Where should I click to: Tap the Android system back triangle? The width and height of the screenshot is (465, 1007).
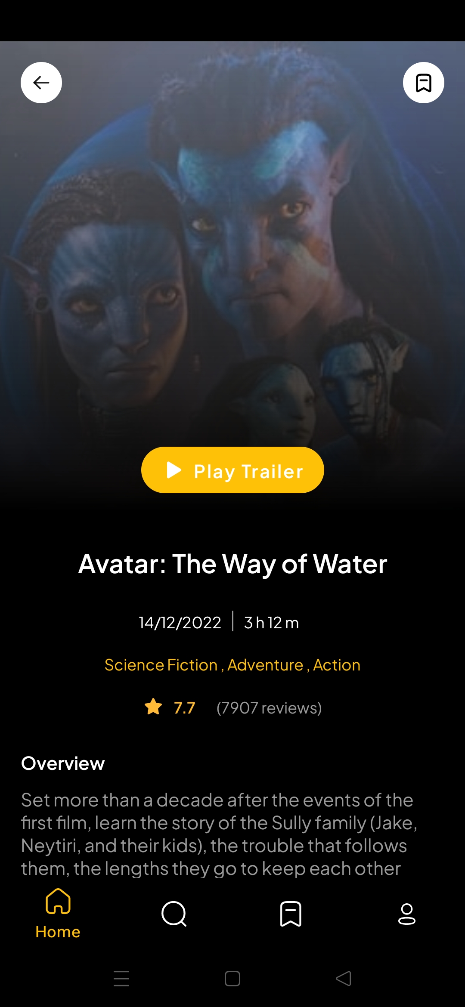344,979
